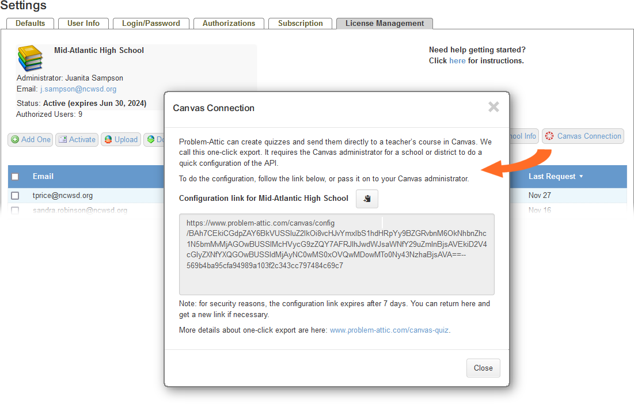Click the stacked books school icon
This screenshot has height=404, width=634.
[31, 58]
